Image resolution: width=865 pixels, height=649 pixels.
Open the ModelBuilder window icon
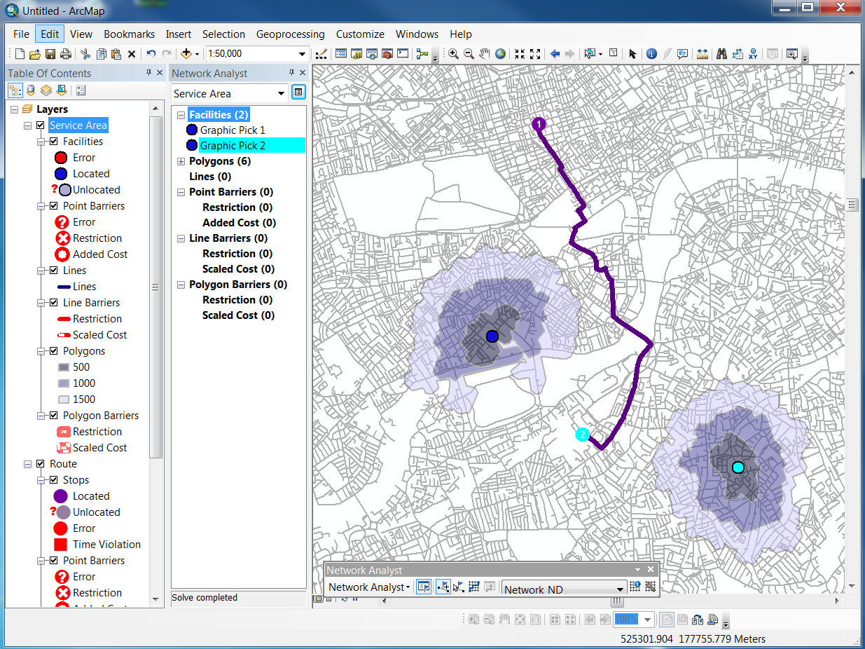pyautogui.click(x=422, y=54)
